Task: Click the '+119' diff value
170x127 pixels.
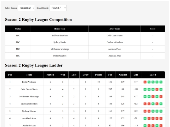Action: [136, 89]
